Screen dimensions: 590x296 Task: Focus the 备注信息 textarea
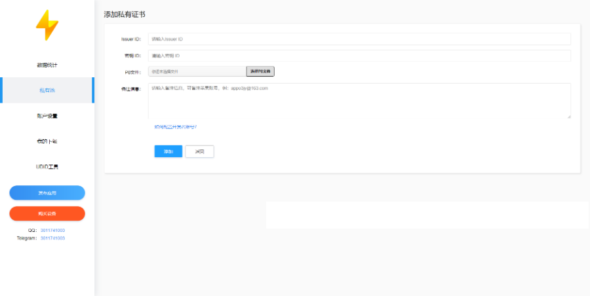pos(359,101)
